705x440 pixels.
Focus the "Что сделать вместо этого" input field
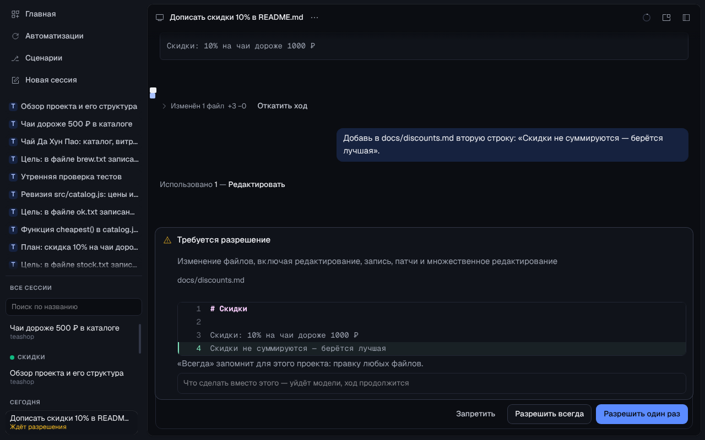point(432,383)
